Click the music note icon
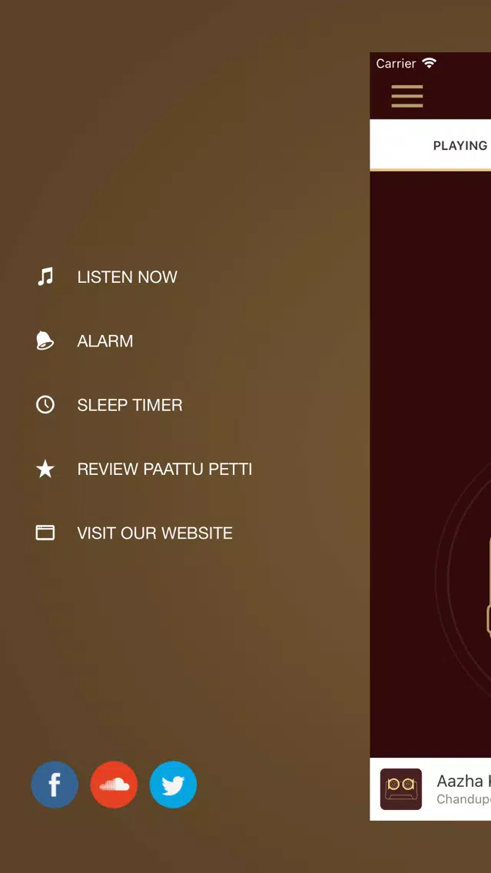Screen dimensions: 491x873 45,276
